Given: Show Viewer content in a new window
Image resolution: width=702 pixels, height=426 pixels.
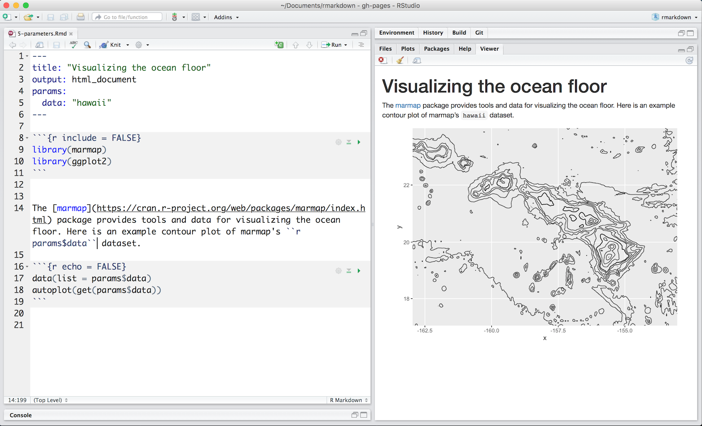Looking at the screenshot, I should pyautogui.click(x=416, y=60).
